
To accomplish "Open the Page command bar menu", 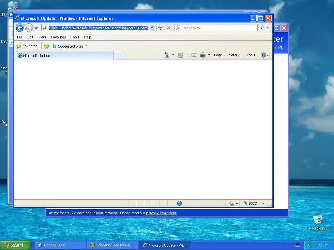I will [x=220, y=55].
